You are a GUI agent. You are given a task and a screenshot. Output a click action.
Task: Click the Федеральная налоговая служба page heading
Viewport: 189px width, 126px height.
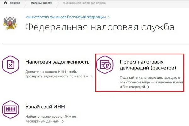(100, 27)
